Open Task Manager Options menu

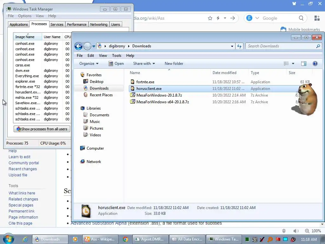pos(25,16)
